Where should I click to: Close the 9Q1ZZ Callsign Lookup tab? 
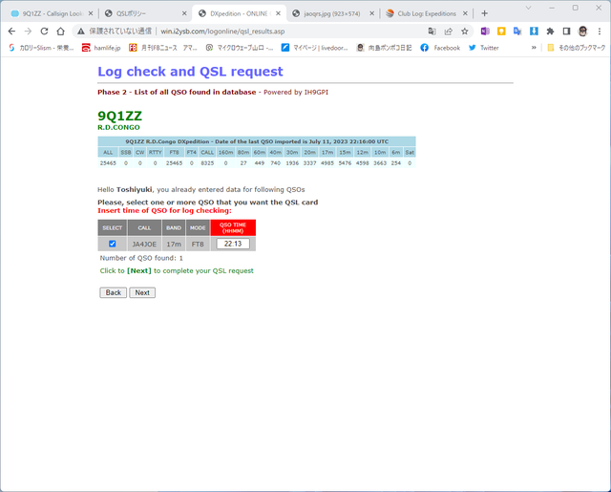(x=91, y=13)
